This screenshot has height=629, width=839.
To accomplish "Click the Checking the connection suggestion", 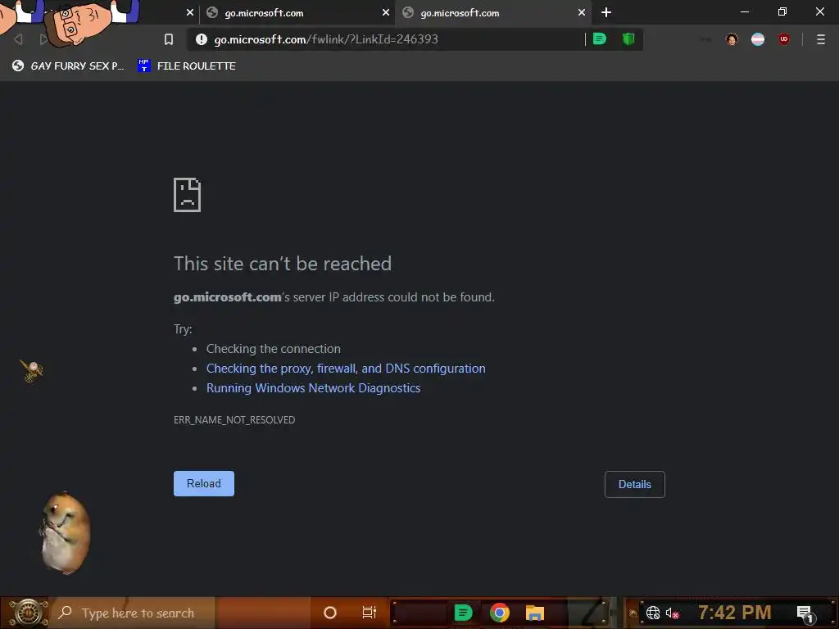I will 274,349.
